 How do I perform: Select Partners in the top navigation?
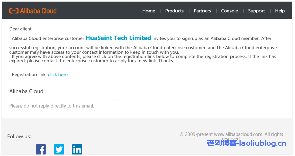[202, 11]
